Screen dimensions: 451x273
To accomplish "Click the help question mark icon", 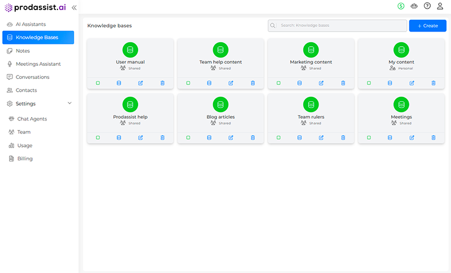I will (427, 6).
